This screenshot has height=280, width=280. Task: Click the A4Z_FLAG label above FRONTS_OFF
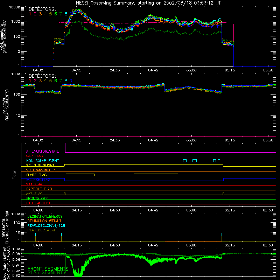(x=34, y=194)
